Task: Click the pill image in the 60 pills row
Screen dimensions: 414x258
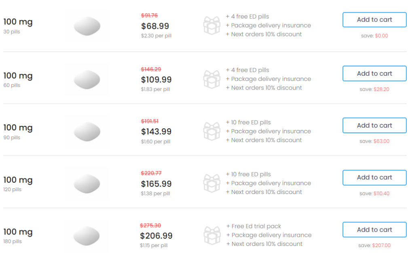Action: [87, 79]
